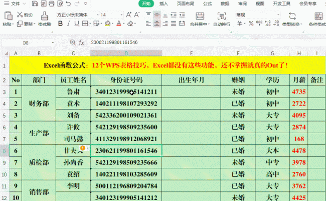
Task: Toggle Italic formatting
Action: 68,24
